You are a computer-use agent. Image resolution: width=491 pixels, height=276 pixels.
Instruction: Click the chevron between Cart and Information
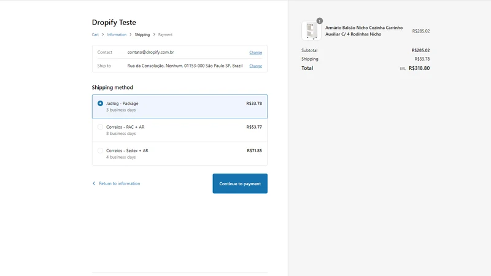(x=102, y=34)
